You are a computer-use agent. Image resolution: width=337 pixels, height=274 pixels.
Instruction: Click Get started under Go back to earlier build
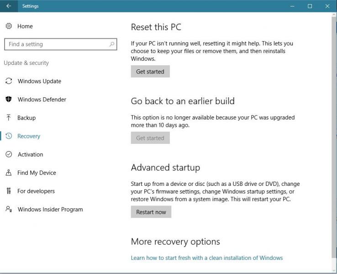coord(150,138)
